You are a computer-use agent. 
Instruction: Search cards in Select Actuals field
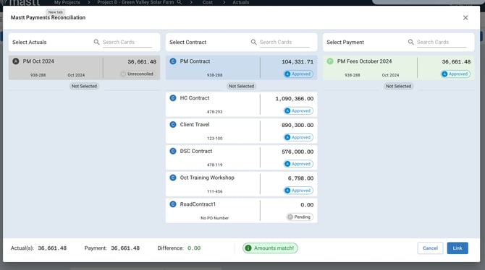[127, 43]
